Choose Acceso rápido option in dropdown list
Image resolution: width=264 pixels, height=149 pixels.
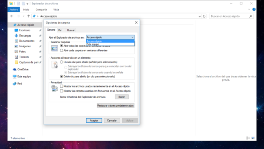pos(110,42)
